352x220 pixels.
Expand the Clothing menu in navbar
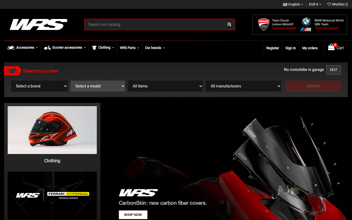pos(103,48)
